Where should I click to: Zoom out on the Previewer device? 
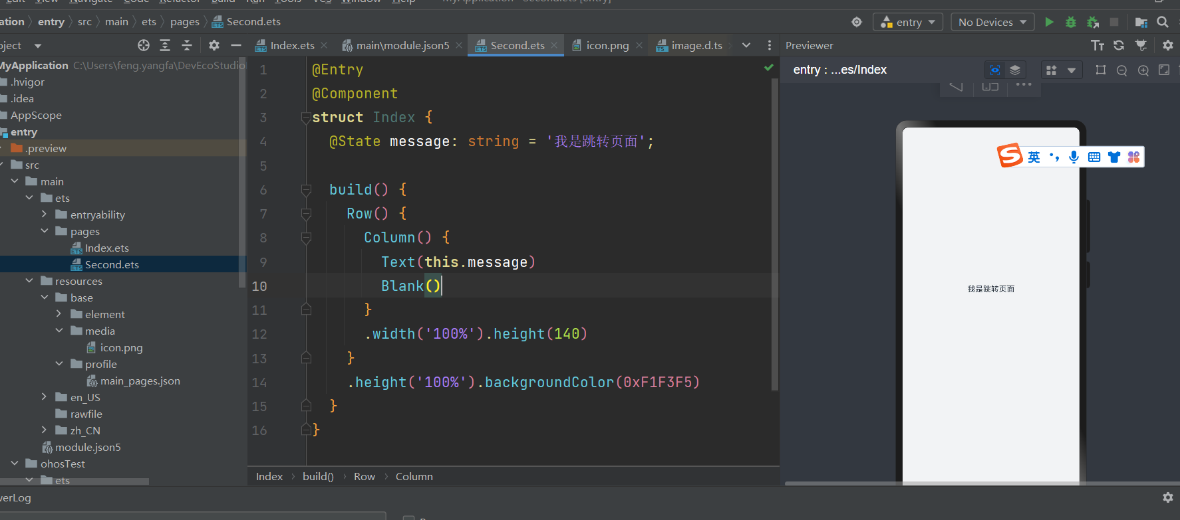click(1122, 70)
